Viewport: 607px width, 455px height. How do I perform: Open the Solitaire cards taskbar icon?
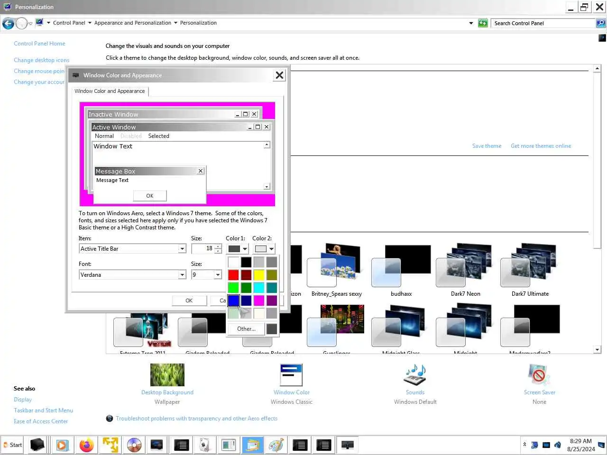click(x=205, y=445)
